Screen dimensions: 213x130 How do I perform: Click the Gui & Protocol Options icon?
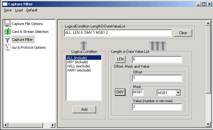click(8, 47)
